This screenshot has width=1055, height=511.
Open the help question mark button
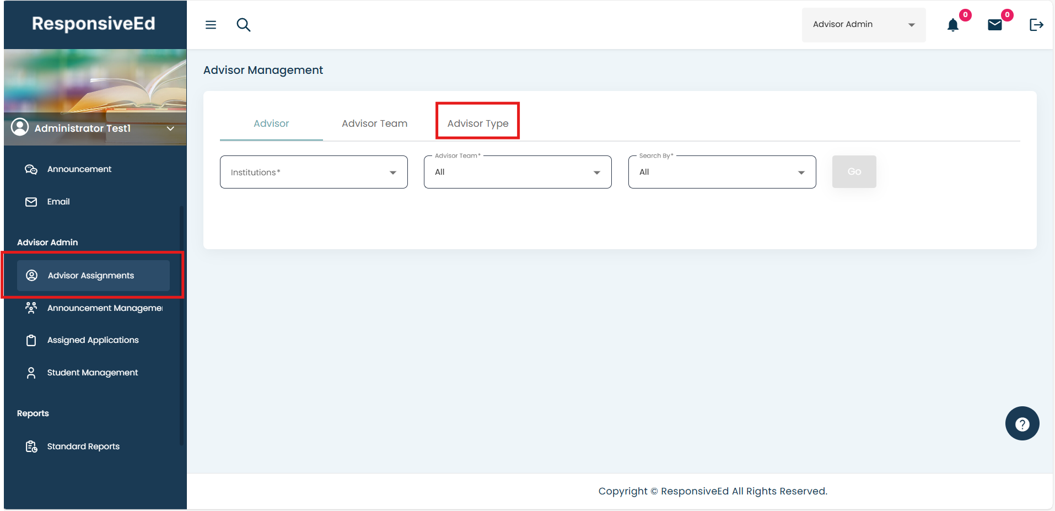pos(1022,423)
